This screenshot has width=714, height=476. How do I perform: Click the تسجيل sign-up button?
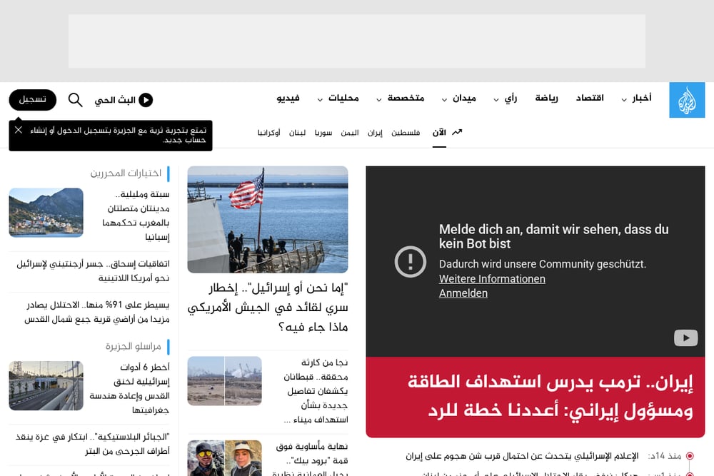pos(33,100)
